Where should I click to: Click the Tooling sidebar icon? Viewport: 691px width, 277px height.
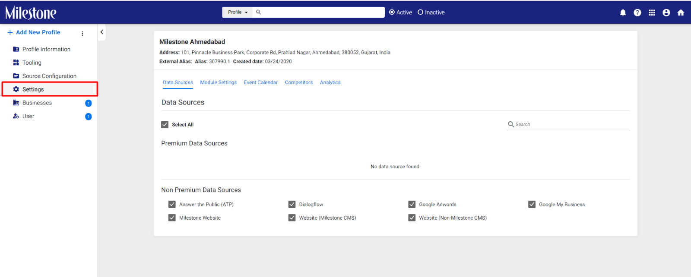click(x=16, y=63)
